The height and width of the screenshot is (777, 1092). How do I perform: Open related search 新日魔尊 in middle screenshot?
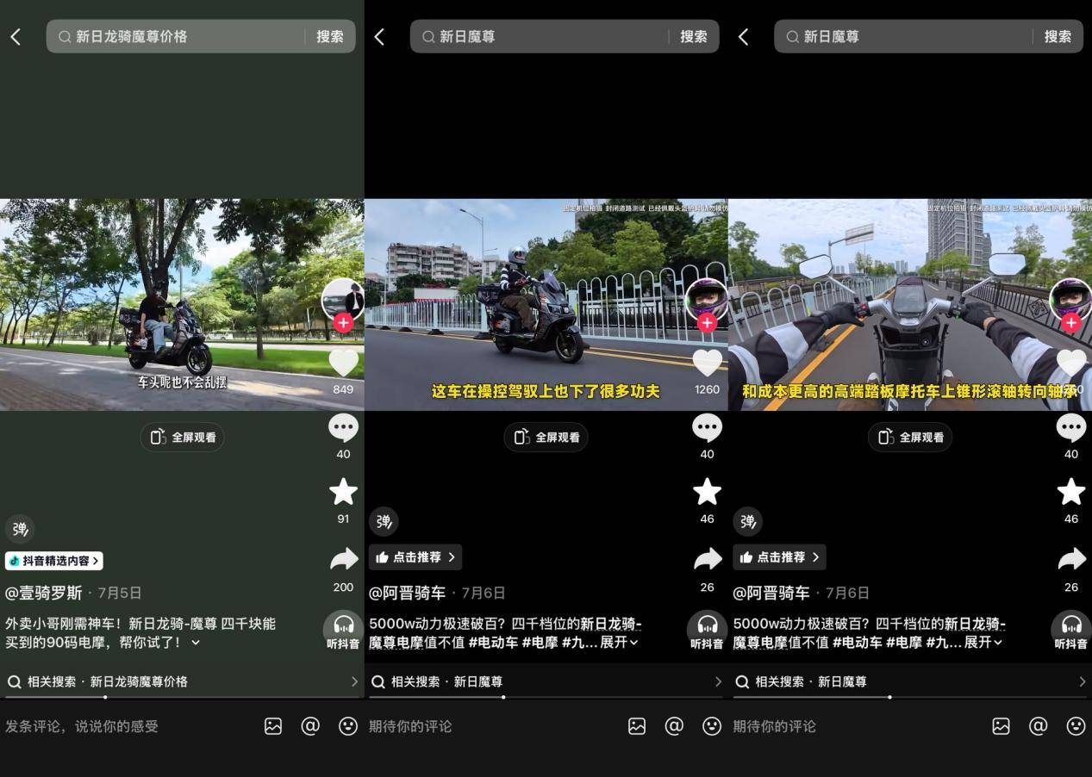coord(546,681)
